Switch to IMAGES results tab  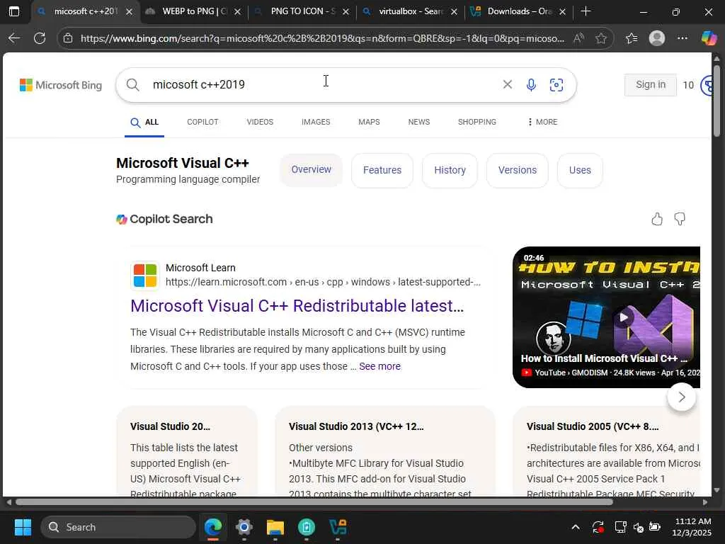coord(316,122)
